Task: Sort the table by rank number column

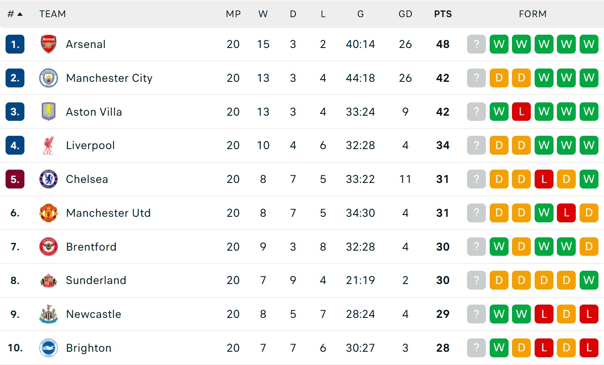Action: (x=15, y=14)
